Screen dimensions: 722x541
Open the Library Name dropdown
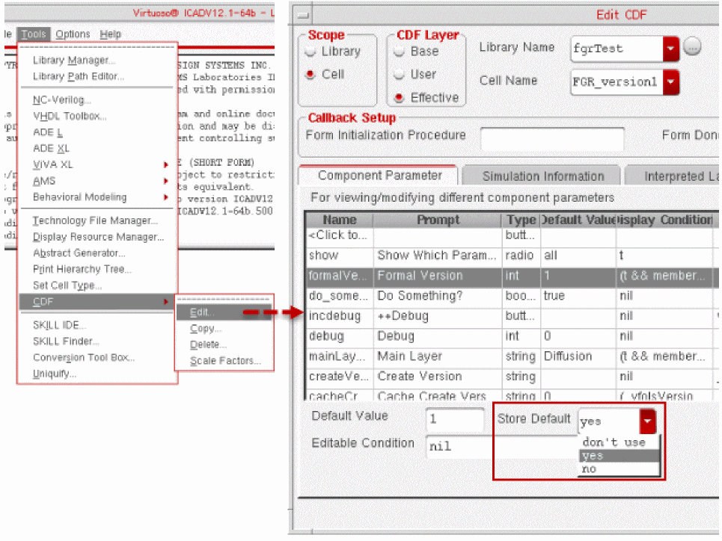pos(670,49)
